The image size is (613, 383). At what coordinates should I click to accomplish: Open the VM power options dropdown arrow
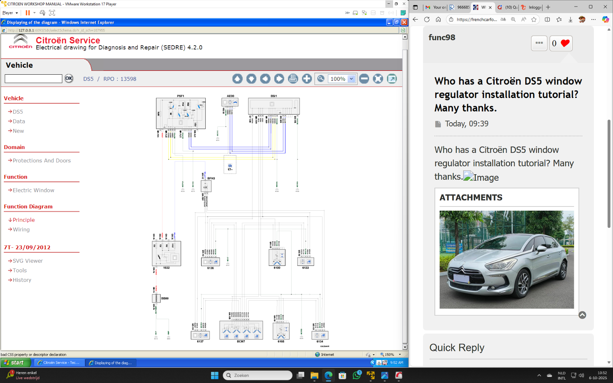(34, 13)
